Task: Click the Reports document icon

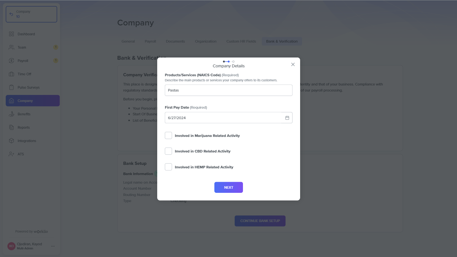Action: pyautogui.click(x=11, y=127)
